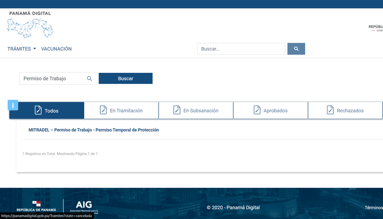Click into the Permiso de Trabajo filter field

tap(53, 79)
